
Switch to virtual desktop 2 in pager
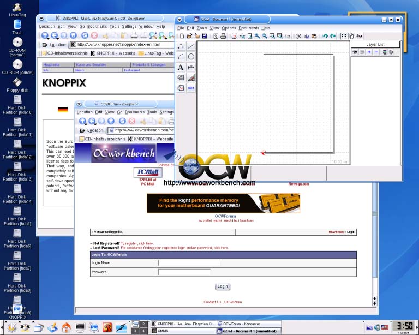pyautogui.click(x=143, y=324)
